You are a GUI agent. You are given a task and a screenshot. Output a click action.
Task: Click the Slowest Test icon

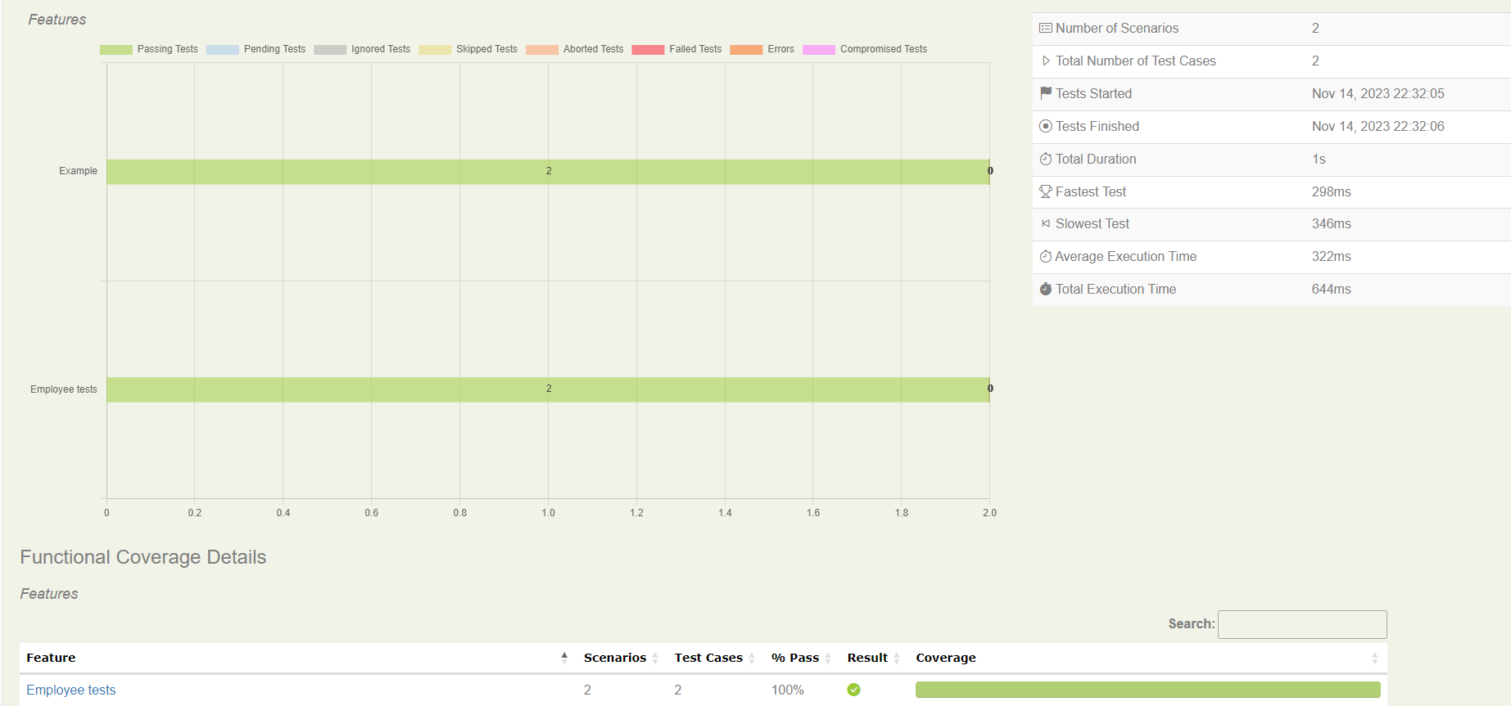[1046, 223]
